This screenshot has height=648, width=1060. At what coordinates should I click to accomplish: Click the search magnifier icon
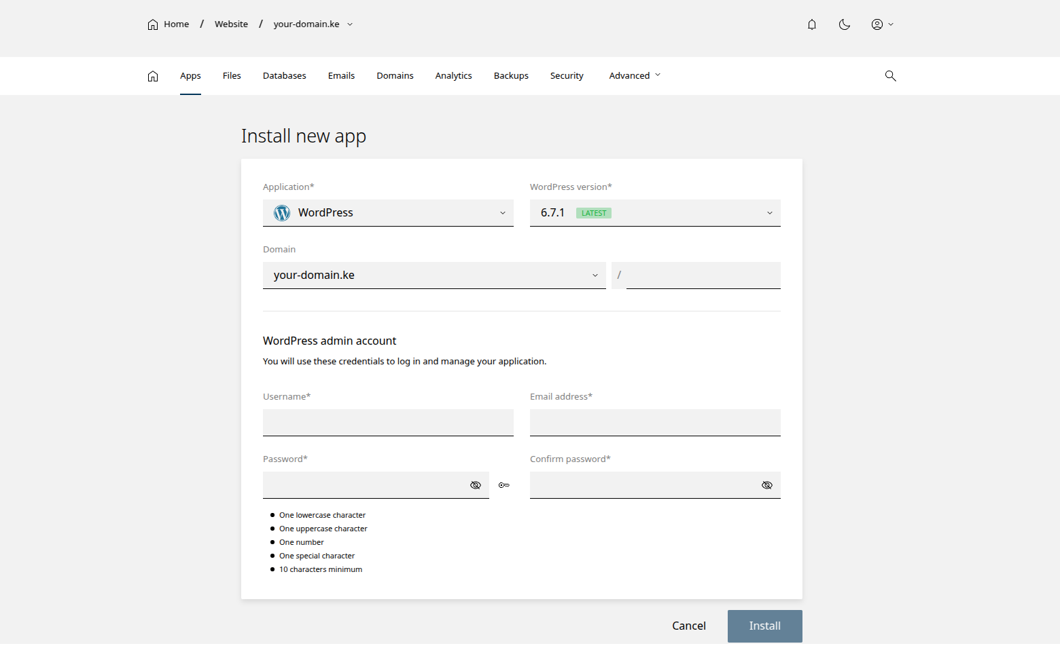click(x=890, y=76)
